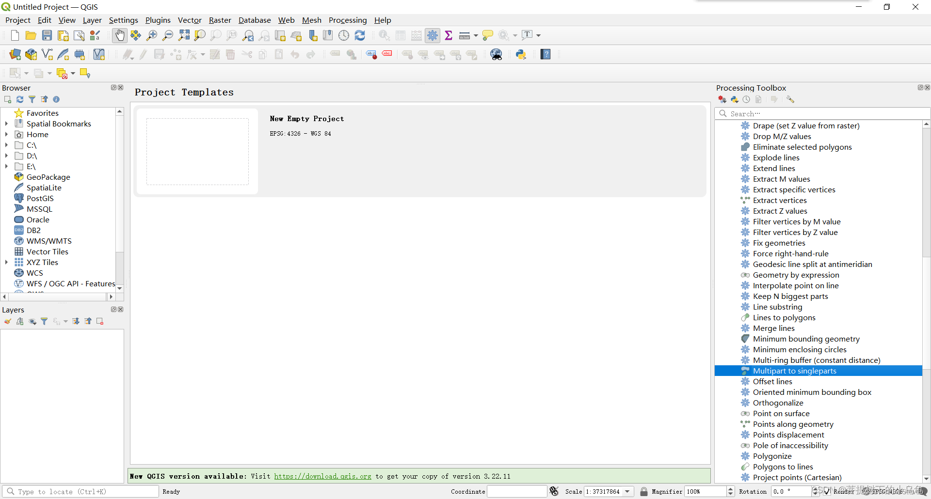Expand the Home folder node
Viewport: 931px width, 499px height.
pos(6,134)
